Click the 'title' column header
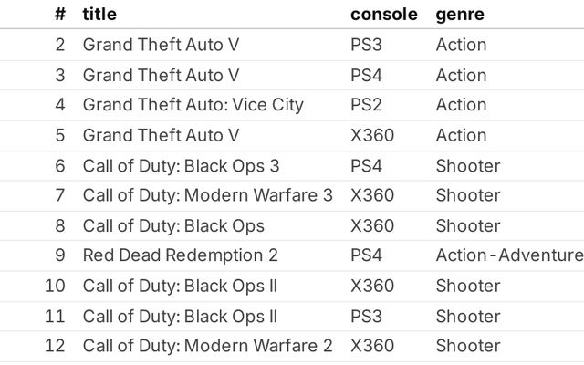 [x=99, y=15]
